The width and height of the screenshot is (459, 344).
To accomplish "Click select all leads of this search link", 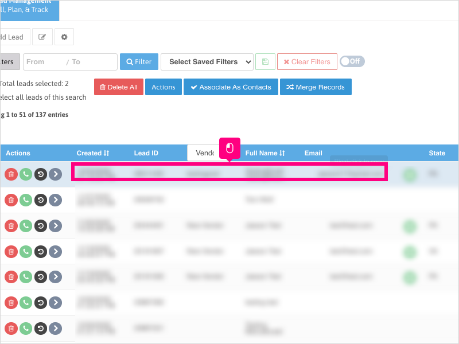I will coord(42,97).
